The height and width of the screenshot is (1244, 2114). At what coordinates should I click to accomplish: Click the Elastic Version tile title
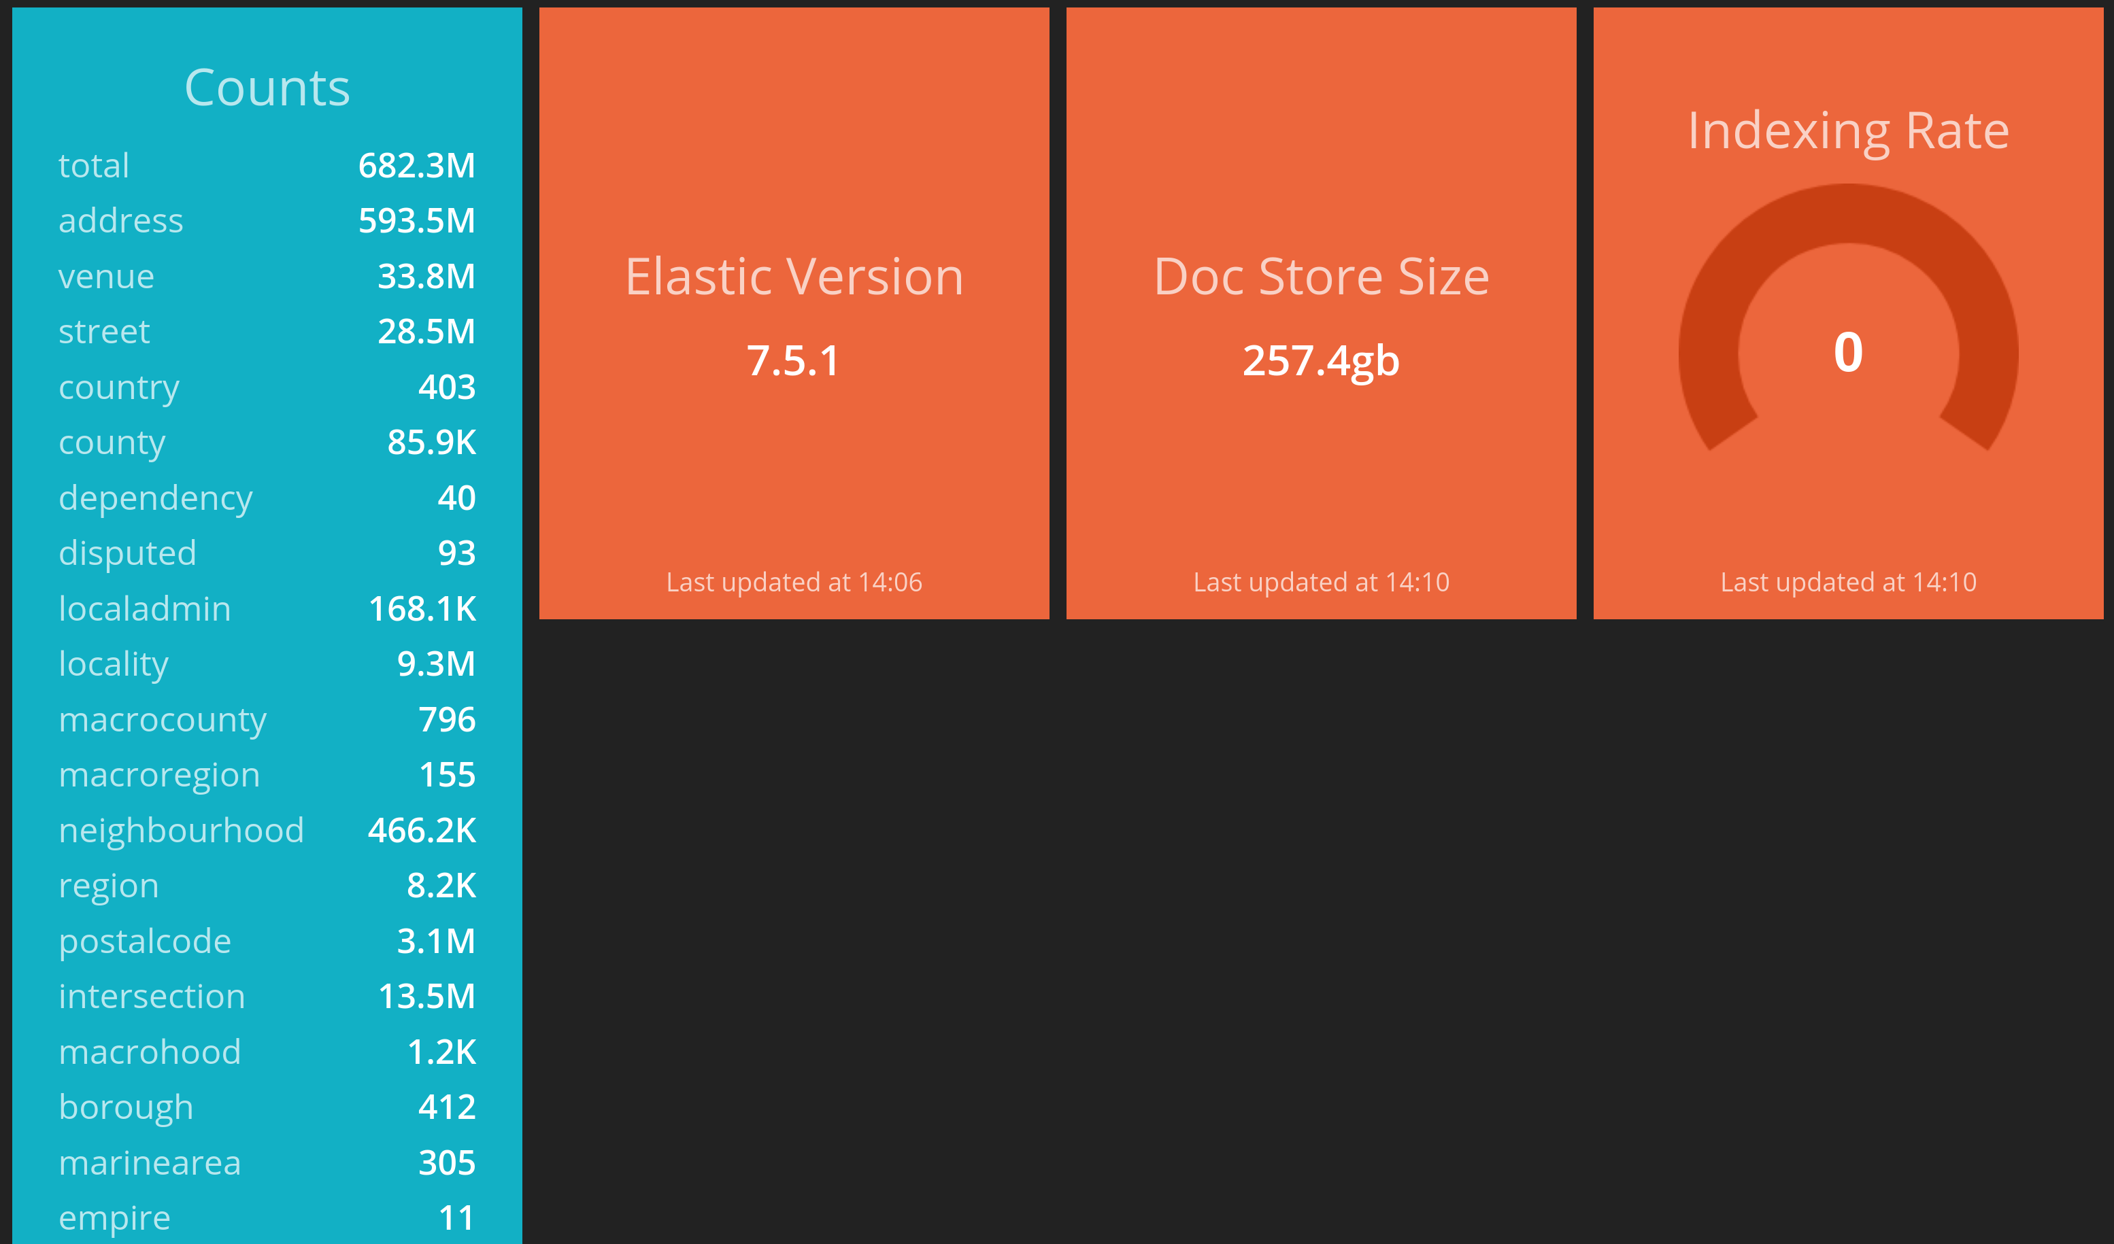point(794,277)
